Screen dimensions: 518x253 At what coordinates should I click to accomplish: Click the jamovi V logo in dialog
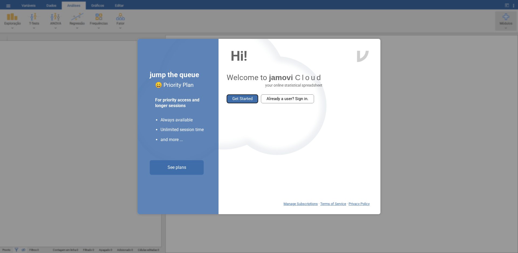[363, 56]
